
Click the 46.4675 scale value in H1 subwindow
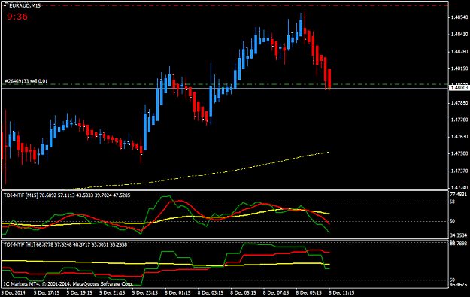pyautogui.click(x=459, y=284)
